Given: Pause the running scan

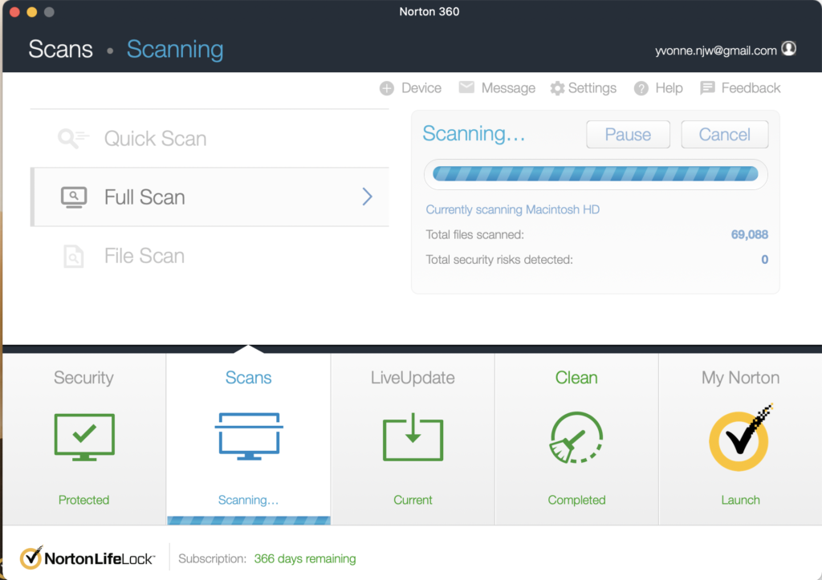Looking at the screenshot, I should pyautogui.click(x=628, y=135).
